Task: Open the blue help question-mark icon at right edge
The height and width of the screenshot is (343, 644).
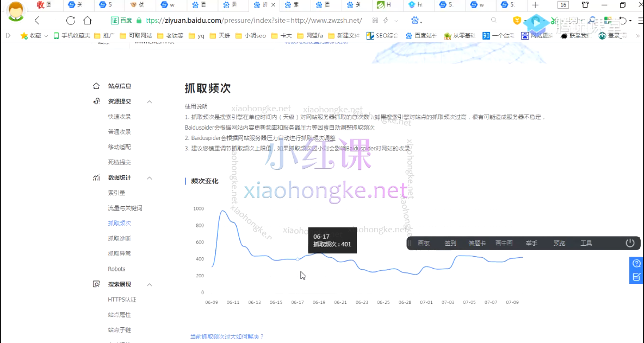Action: click(636, 264)
